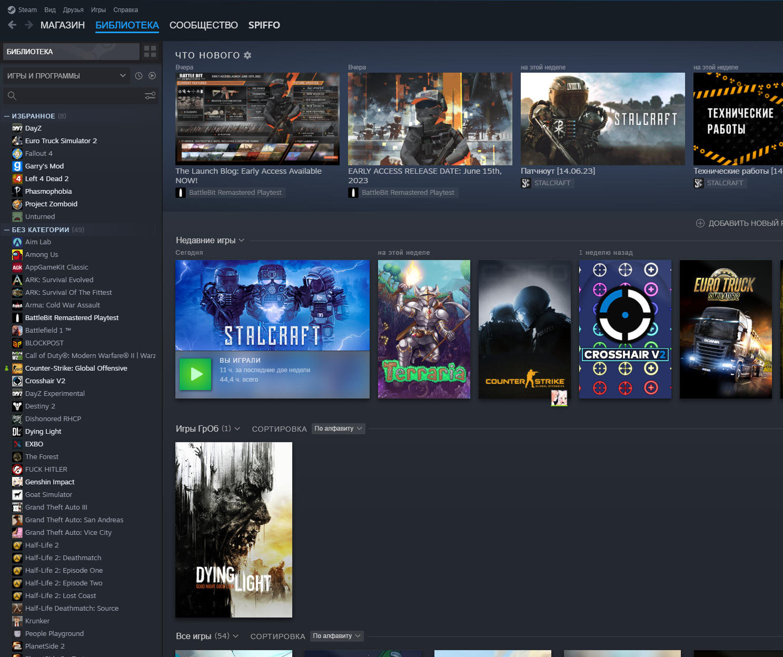Screen dimensions: 783x657
Task: Collapse the ИЗБРАННОЕ category
Action: (x=7, y=116)
